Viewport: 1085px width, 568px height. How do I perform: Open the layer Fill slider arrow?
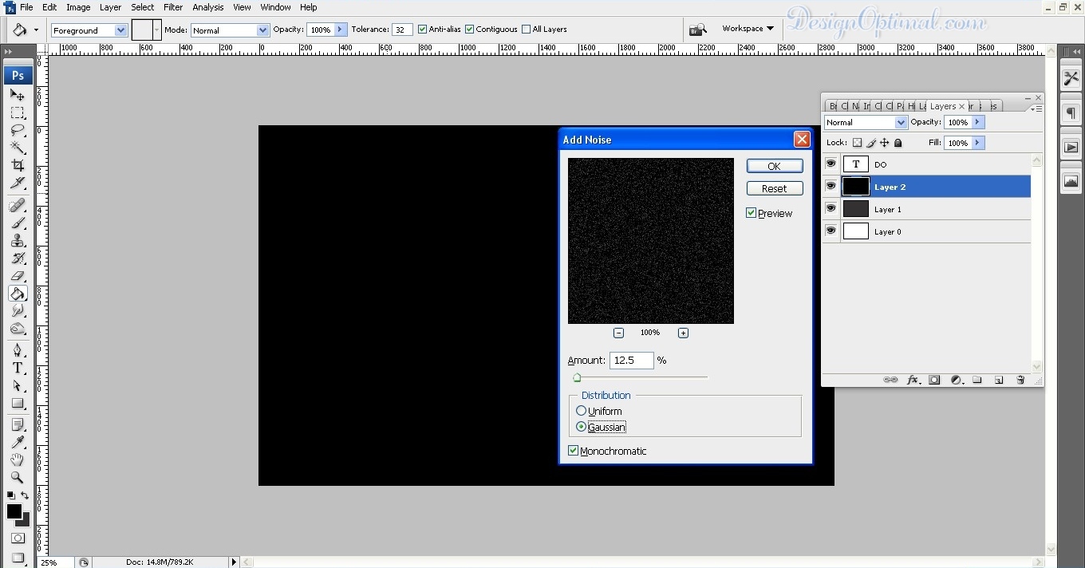pyautogui.click(x=978, y=143)
